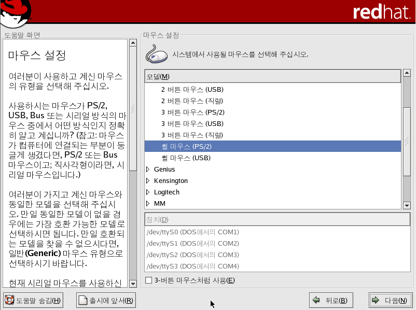Click the Logitech row label

coord(167,192)
